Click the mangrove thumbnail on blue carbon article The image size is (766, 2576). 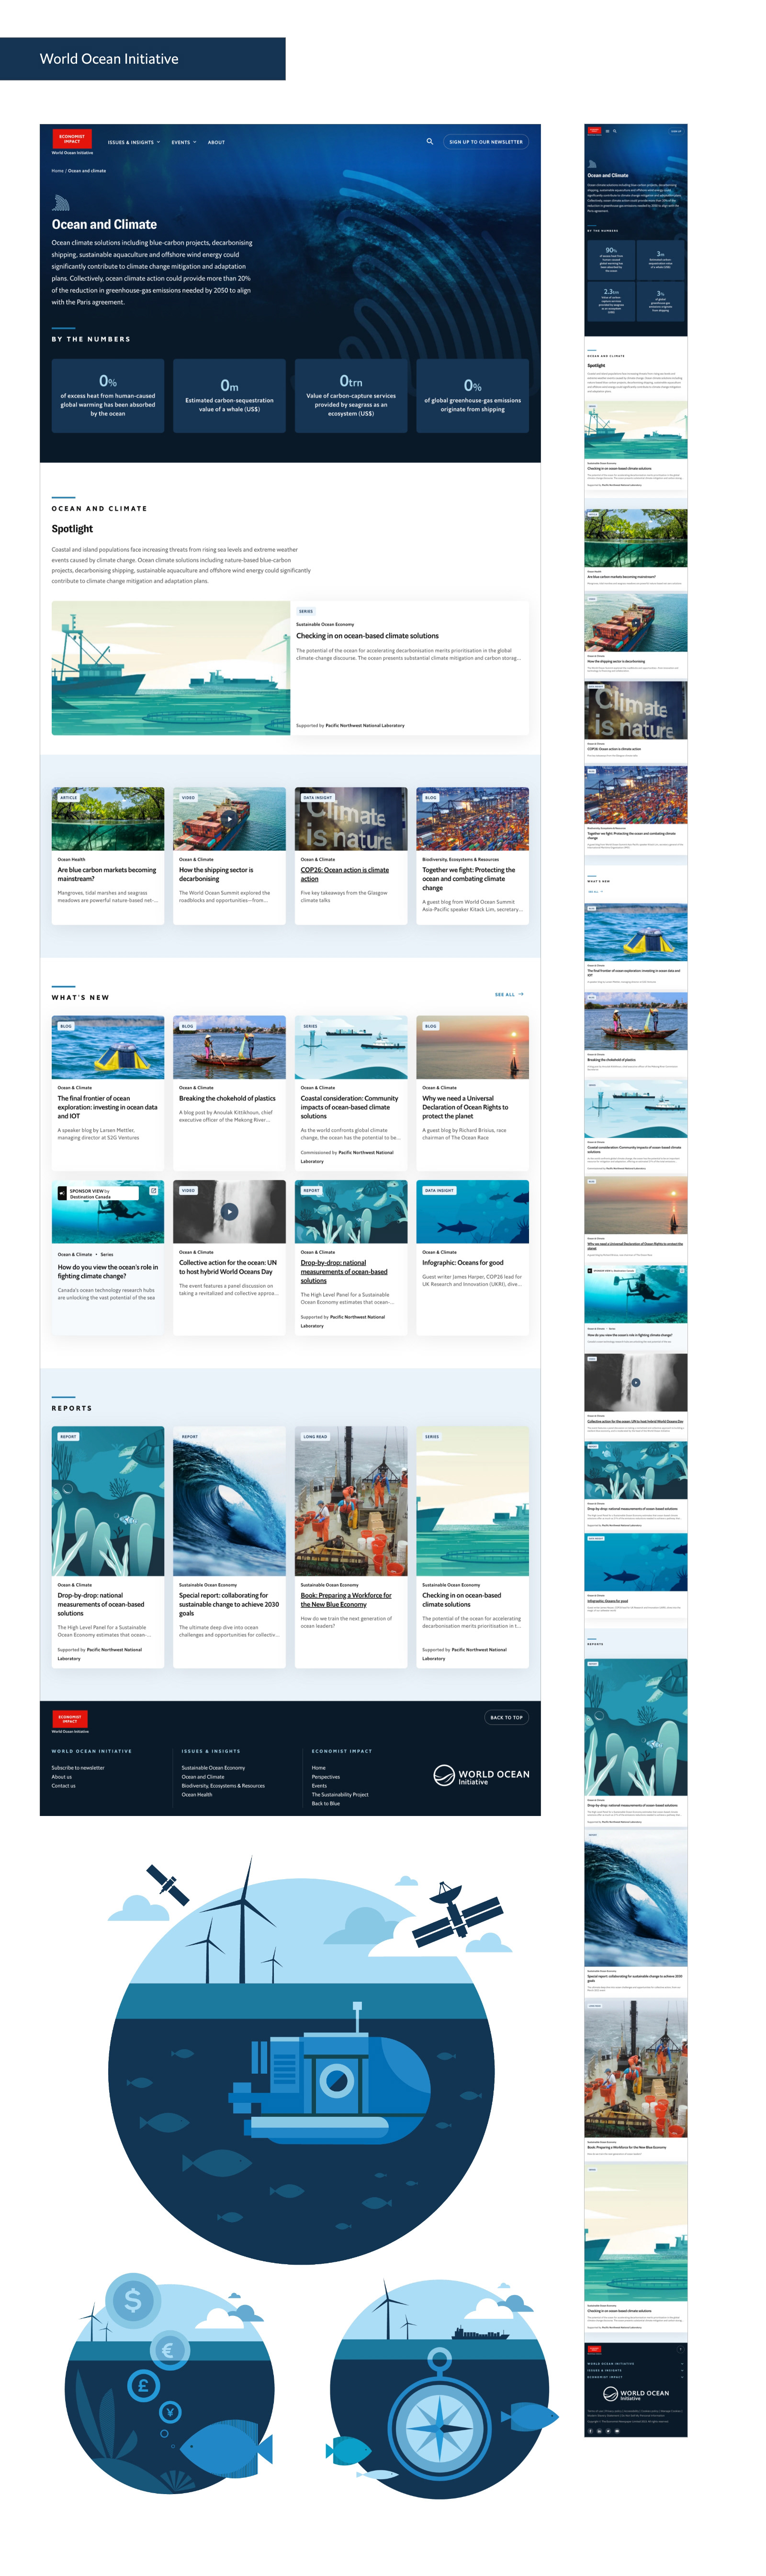[x=108, y=819]
